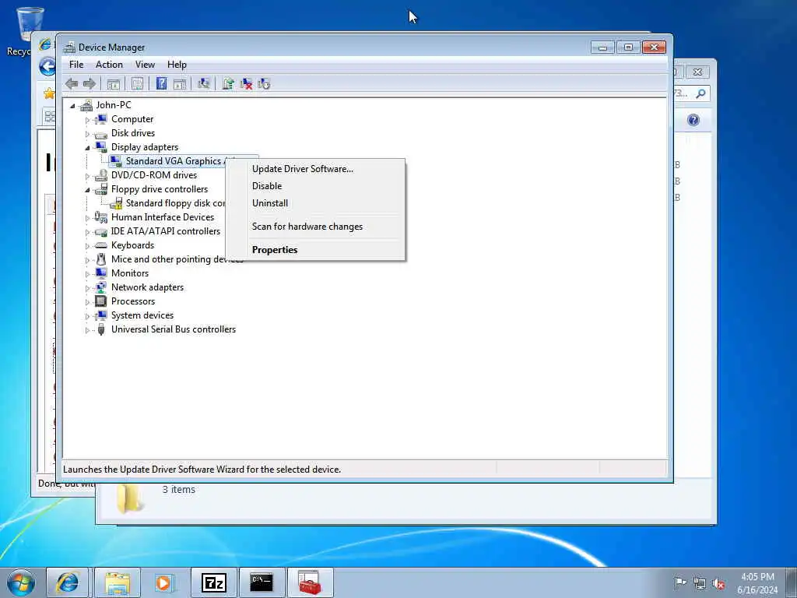Open the View menu
This screenshot has height=598, width=797.
(145, 65)
